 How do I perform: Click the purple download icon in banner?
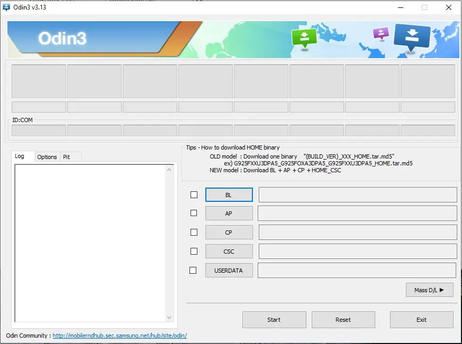click(381, 33)
